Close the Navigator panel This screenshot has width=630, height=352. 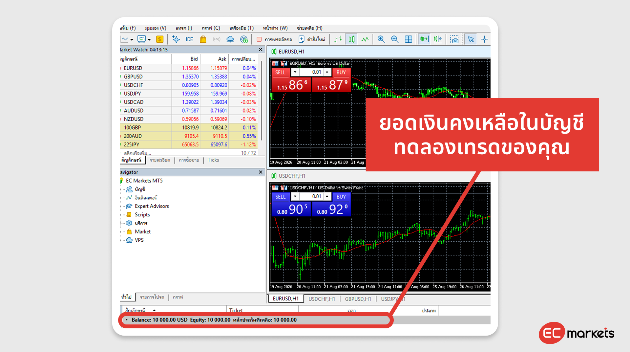click(261, 172)
